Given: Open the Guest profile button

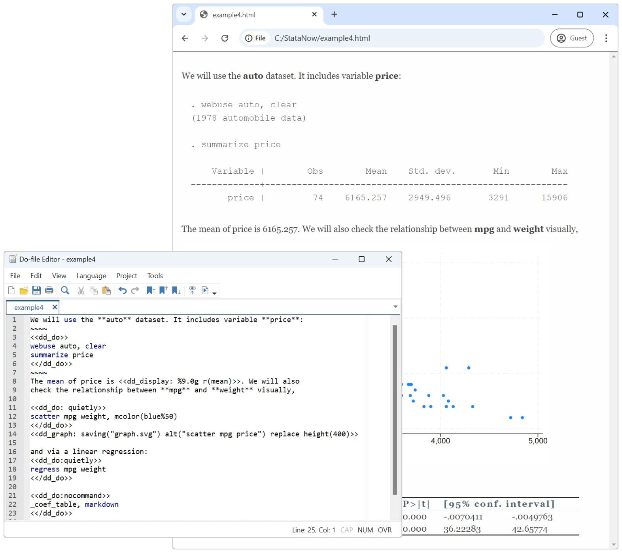Looking at the screenshot, I should coord(572,38).
